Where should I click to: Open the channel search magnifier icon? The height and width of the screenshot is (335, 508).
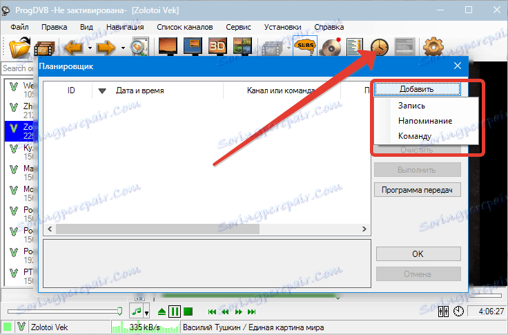pos(139,48)
